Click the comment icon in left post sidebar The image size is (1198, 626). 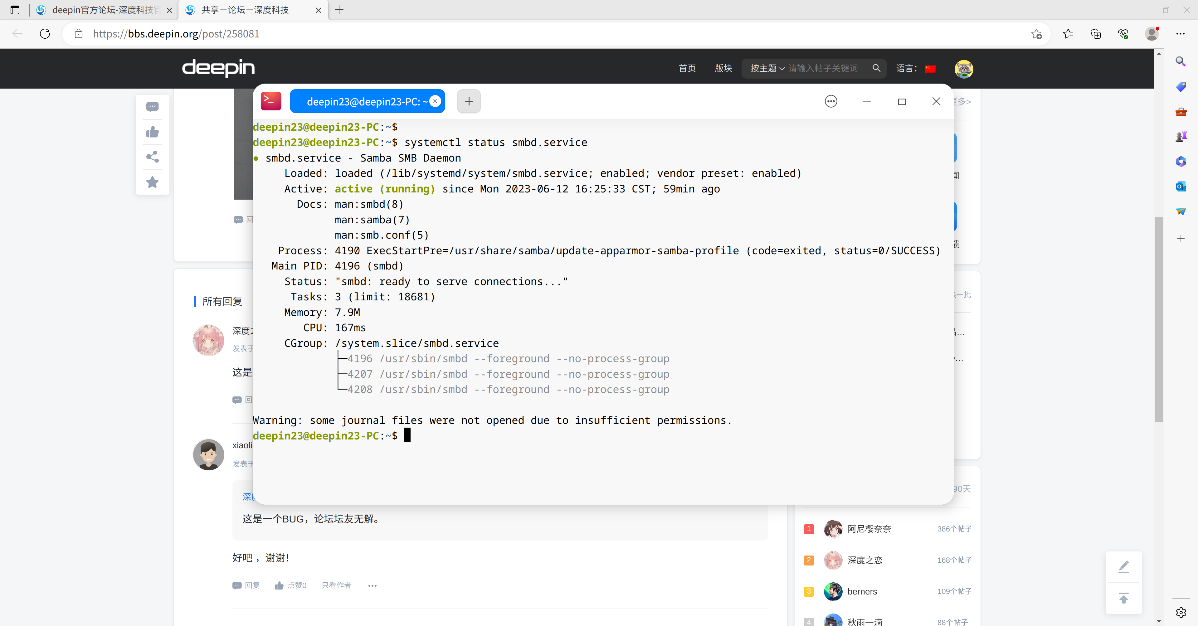[152, 107]
